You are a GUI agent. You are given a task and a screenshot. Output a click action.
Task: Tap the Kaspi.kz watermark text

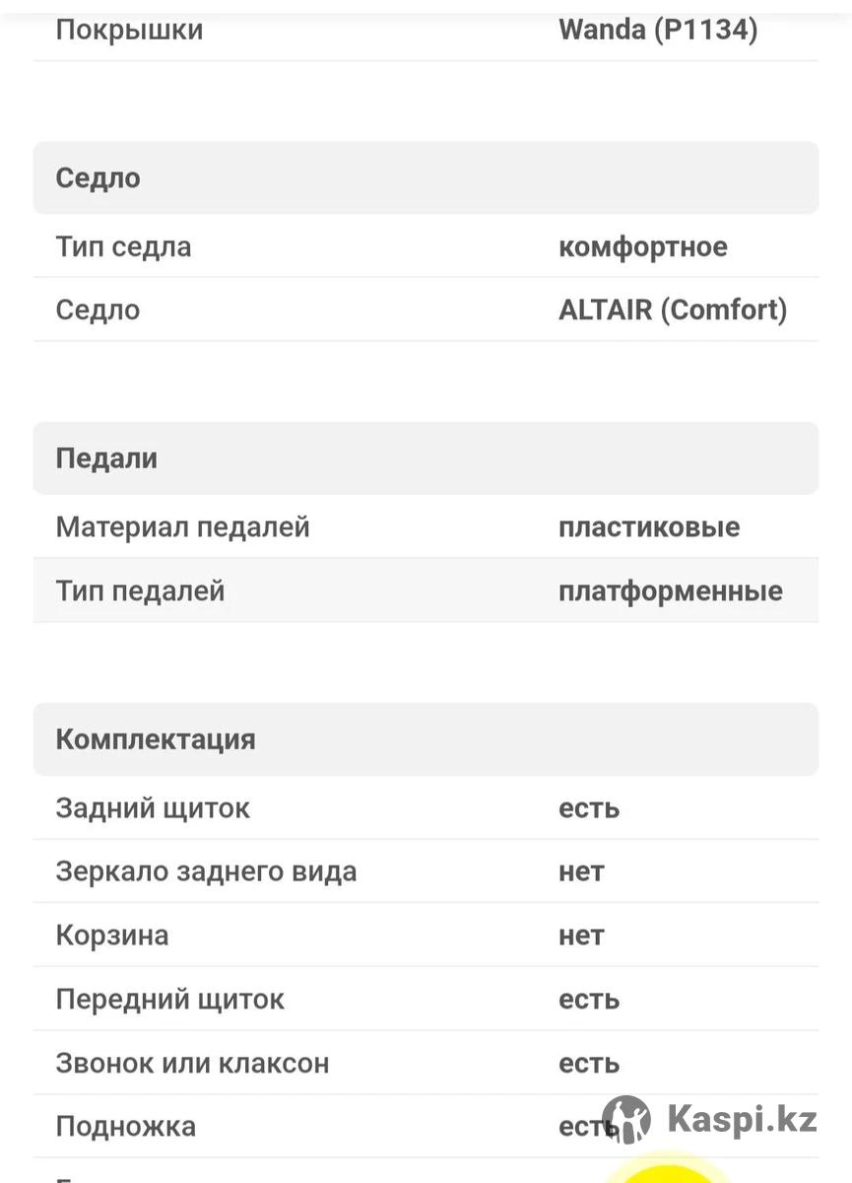click(743, 1120)
